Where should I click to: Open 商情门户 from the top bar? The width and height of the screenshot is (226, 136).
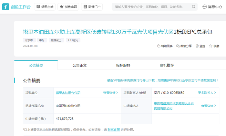coord(92,7)
